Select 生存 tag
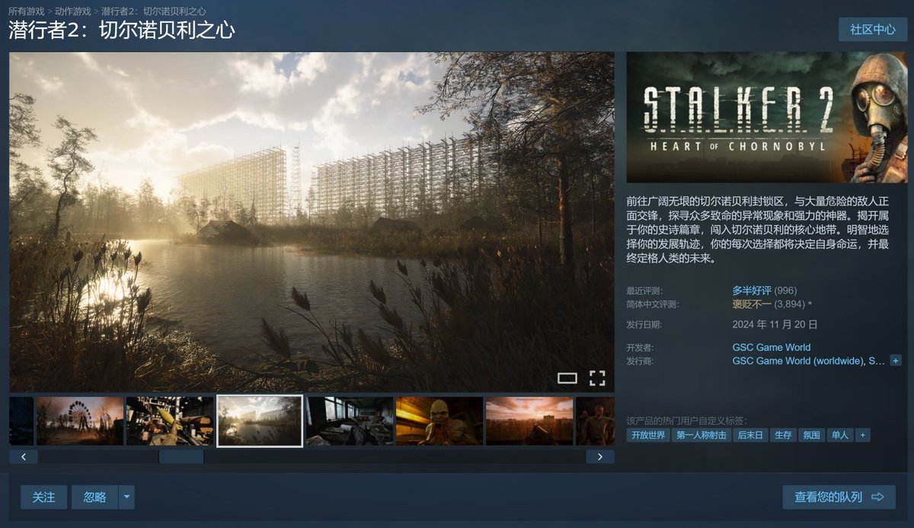This screenshot has height=528, width=914. [x=783, y=435]
